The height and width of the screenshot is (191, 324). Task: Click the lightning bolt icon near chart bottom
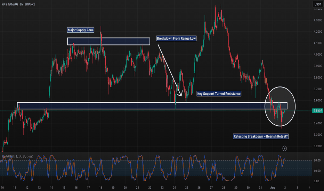tap(284, 148)
